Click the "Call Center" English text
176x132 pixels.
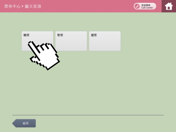click(147, 8)
